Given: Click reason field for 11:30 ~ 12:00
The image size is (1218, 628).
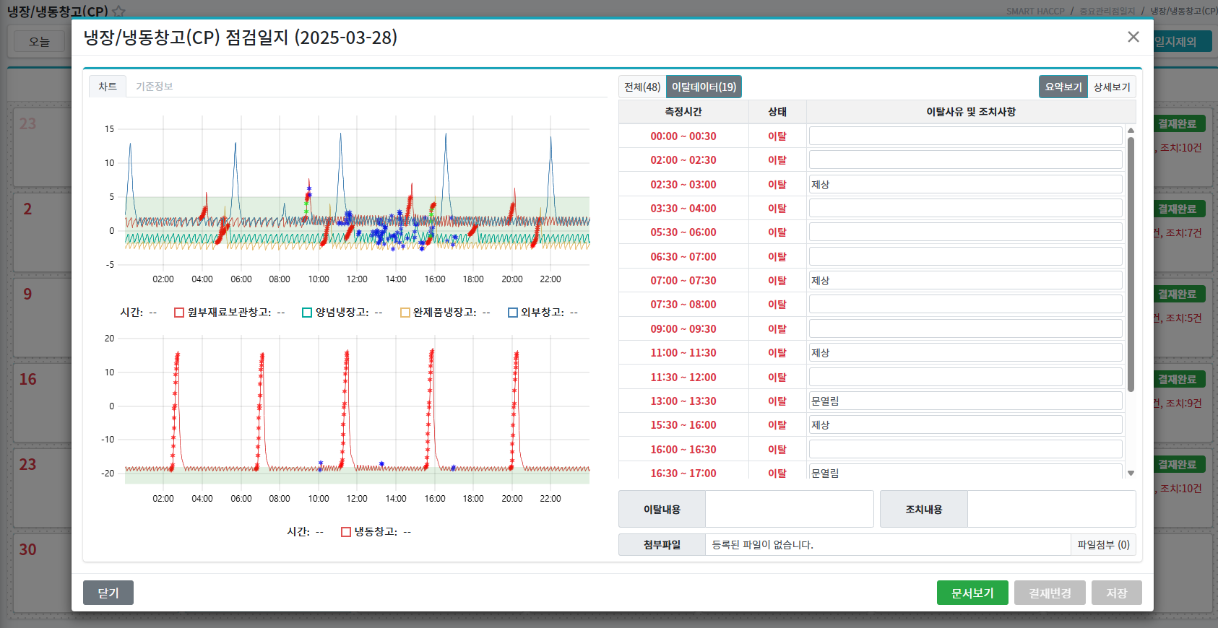Looking at the screenshot, I should (965, 377).
